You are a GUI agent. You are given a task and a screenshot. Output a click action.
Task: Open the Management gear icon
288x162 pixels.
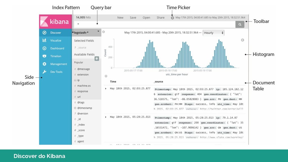(x=44, y=64)
